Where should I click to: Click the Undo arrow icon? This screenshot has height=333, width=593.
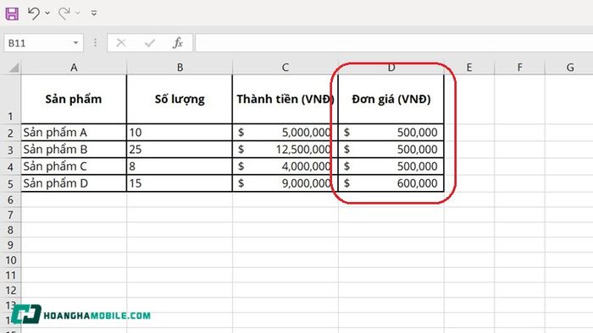click(34, 14)
